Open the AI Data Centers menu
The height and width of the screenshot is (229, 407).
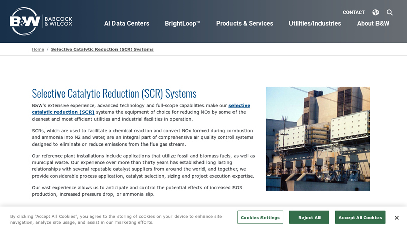pos(127,23)
